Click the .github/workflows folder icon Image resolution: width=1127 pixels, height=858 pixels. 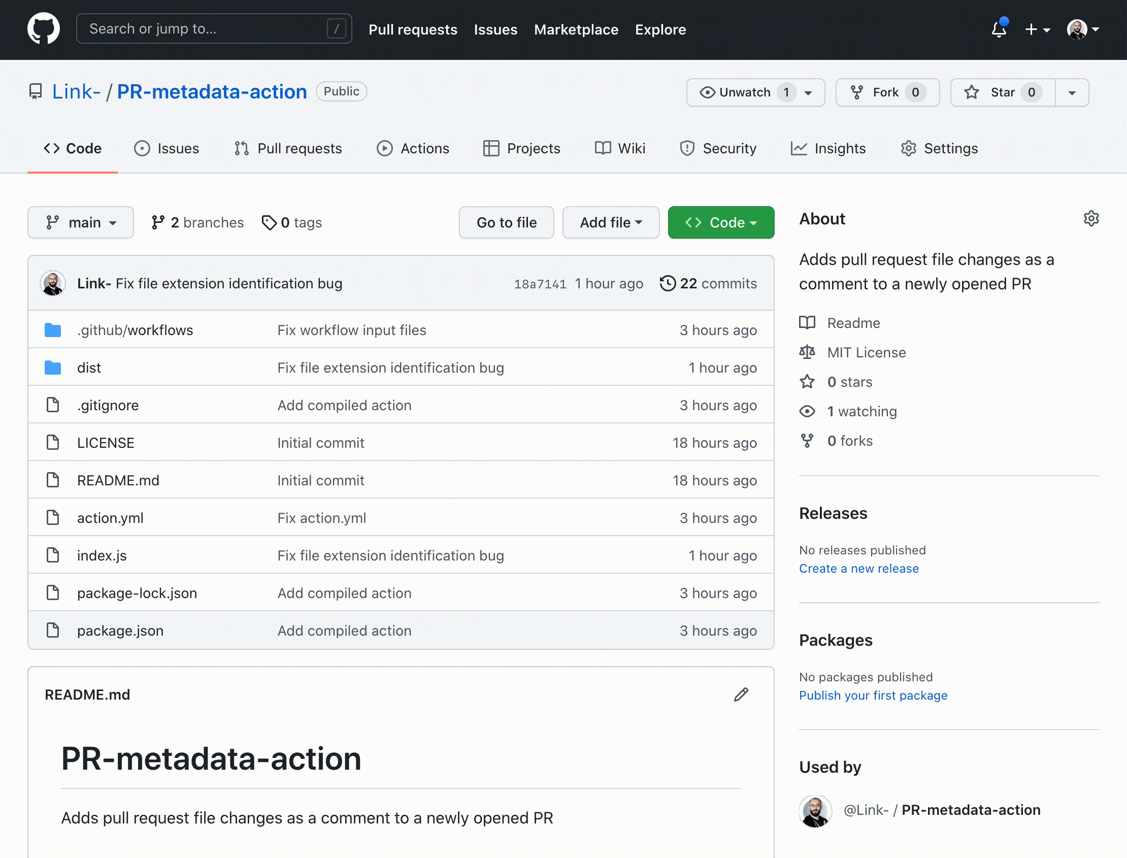53,329
